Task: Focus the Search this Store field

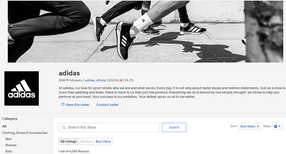Action: (109, 127)
